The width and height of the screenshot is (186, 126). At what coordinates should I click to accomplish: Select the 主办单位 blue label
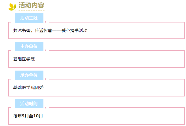pyautogui.click(x=29, y=47)
